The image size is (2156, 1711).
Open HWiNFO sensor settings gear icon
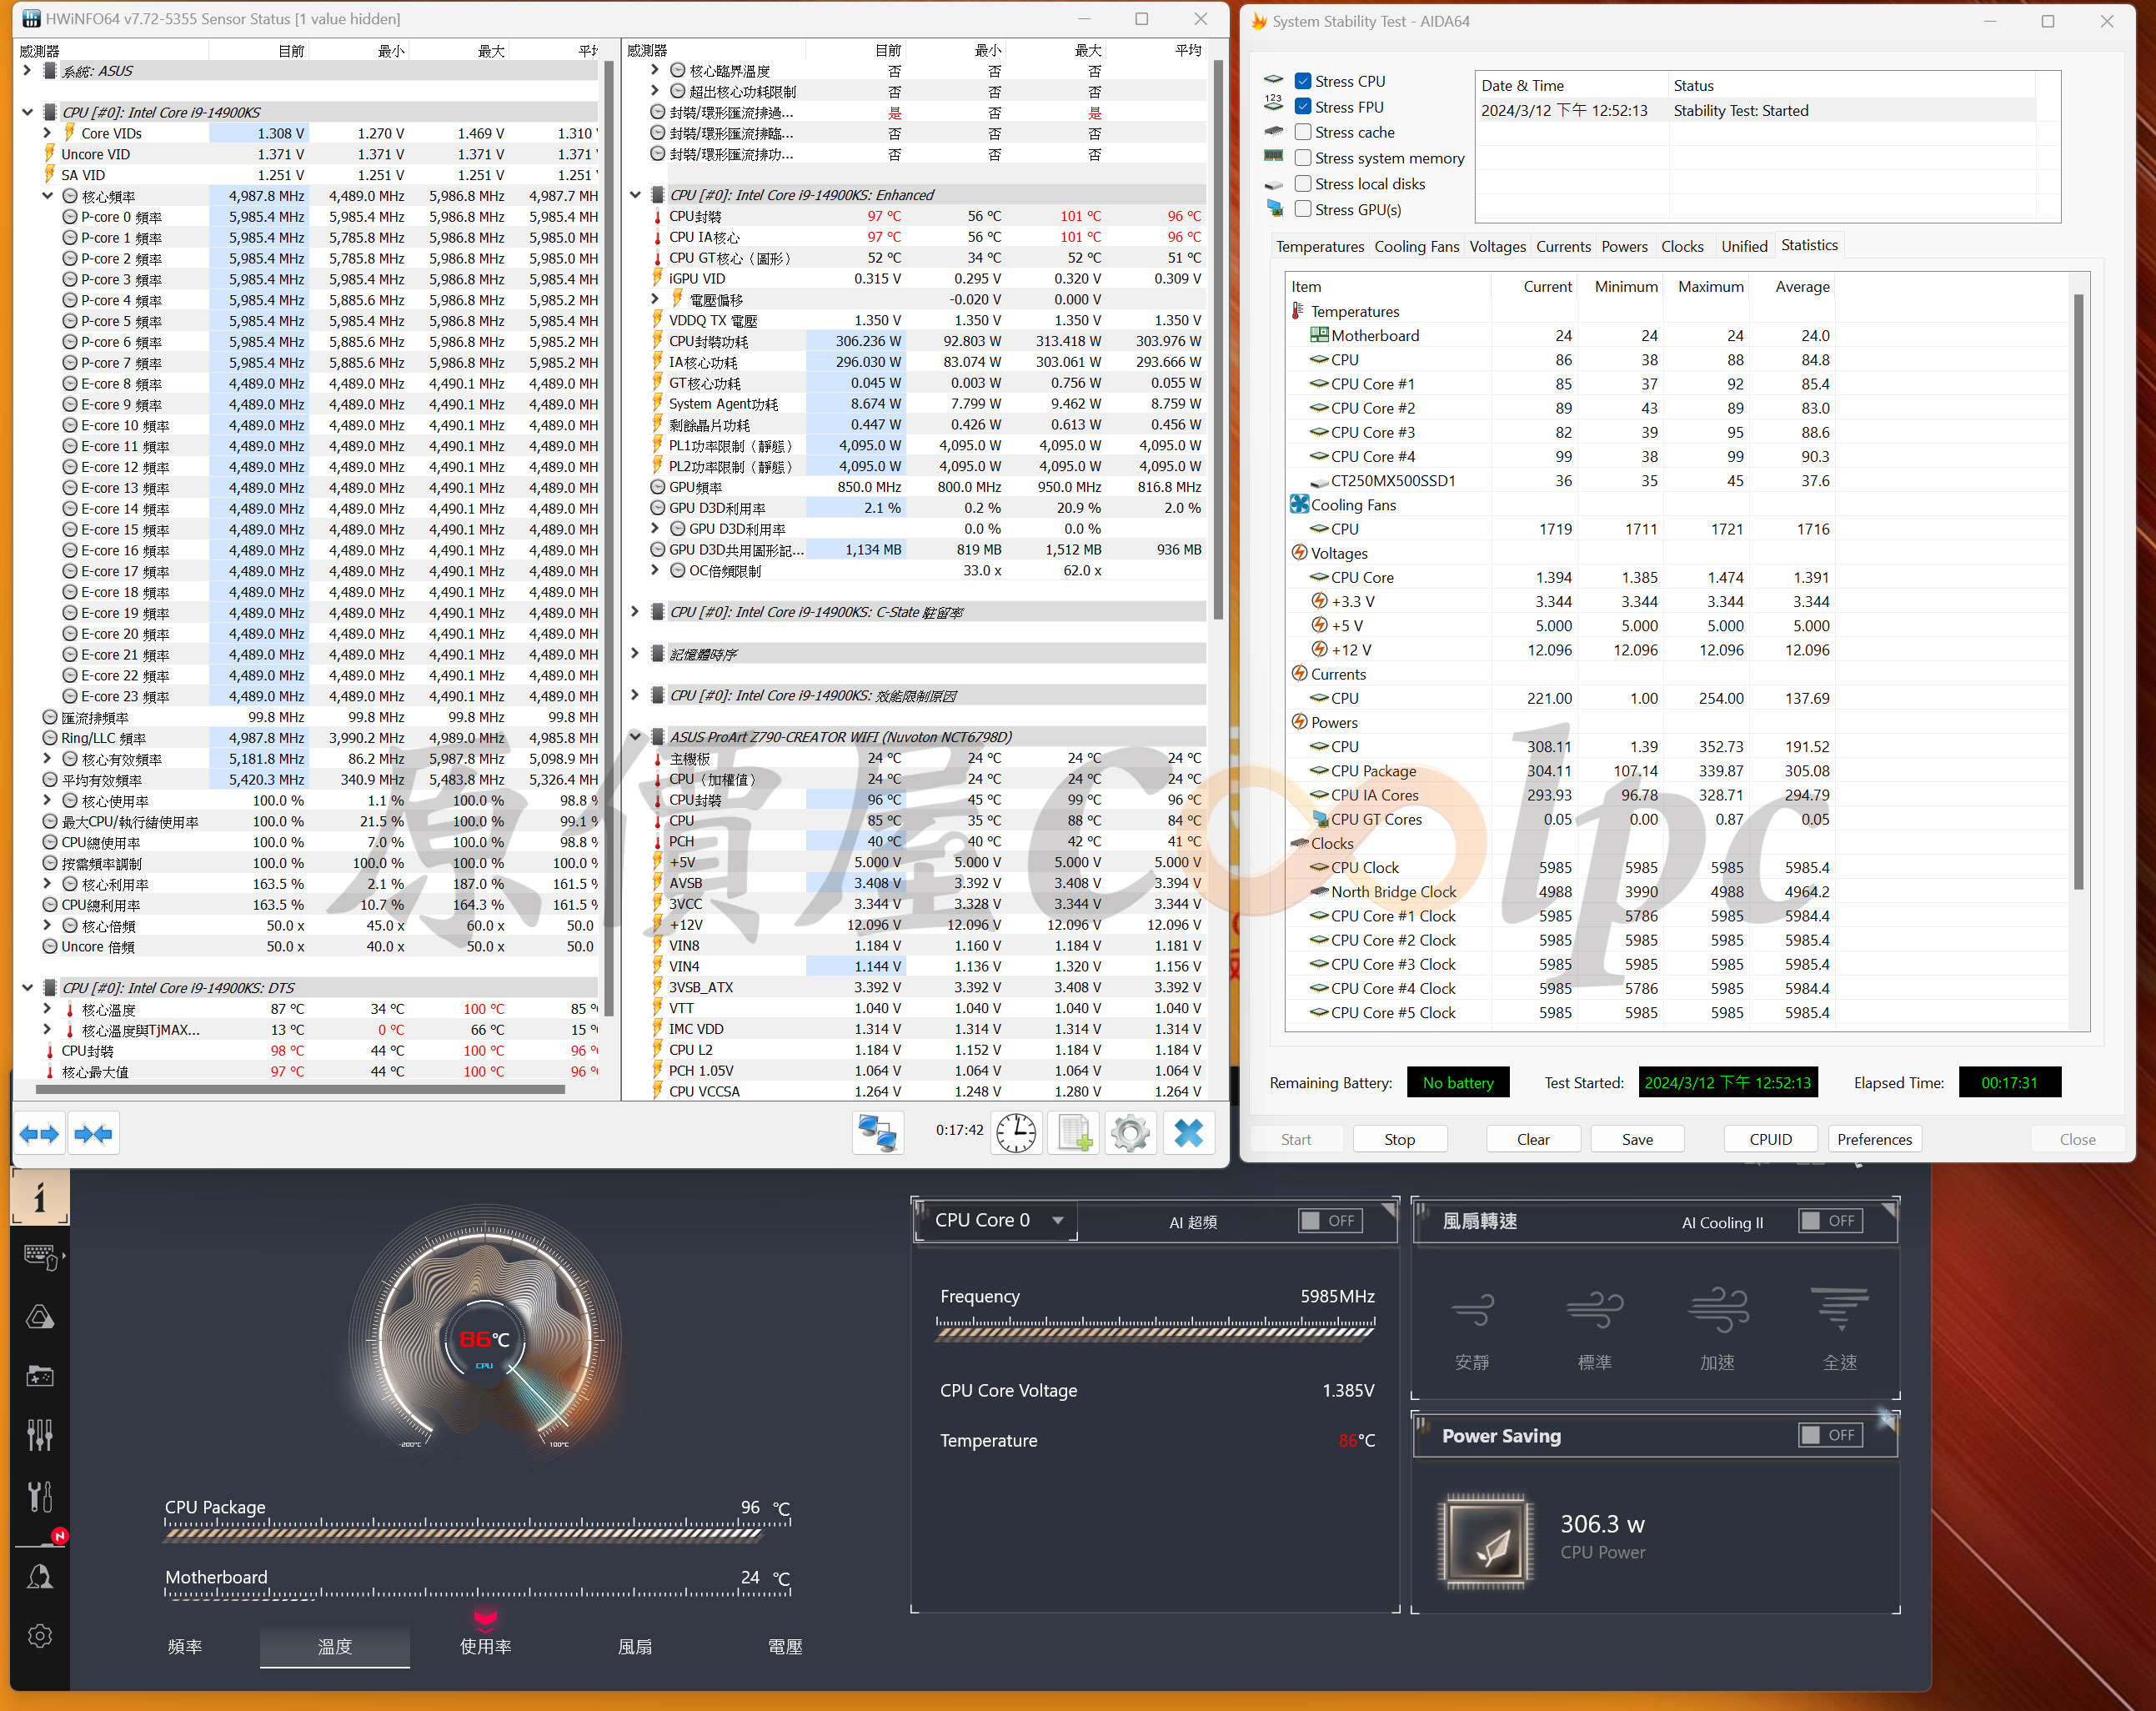(1131, 1134)
